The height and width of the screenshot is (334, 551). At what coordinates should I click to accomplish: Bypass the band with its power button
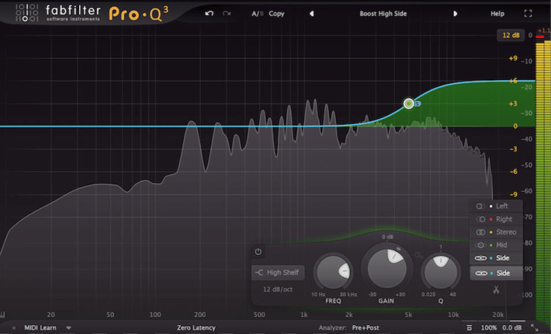[x=258, y=252]
